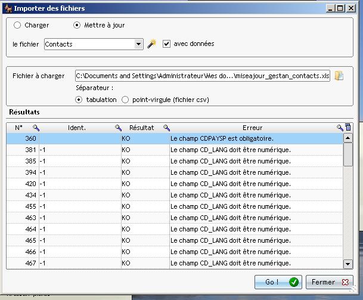This screenshot has width=363, height=300.
Task: Select result row number 466
Action: click(175, 252)
